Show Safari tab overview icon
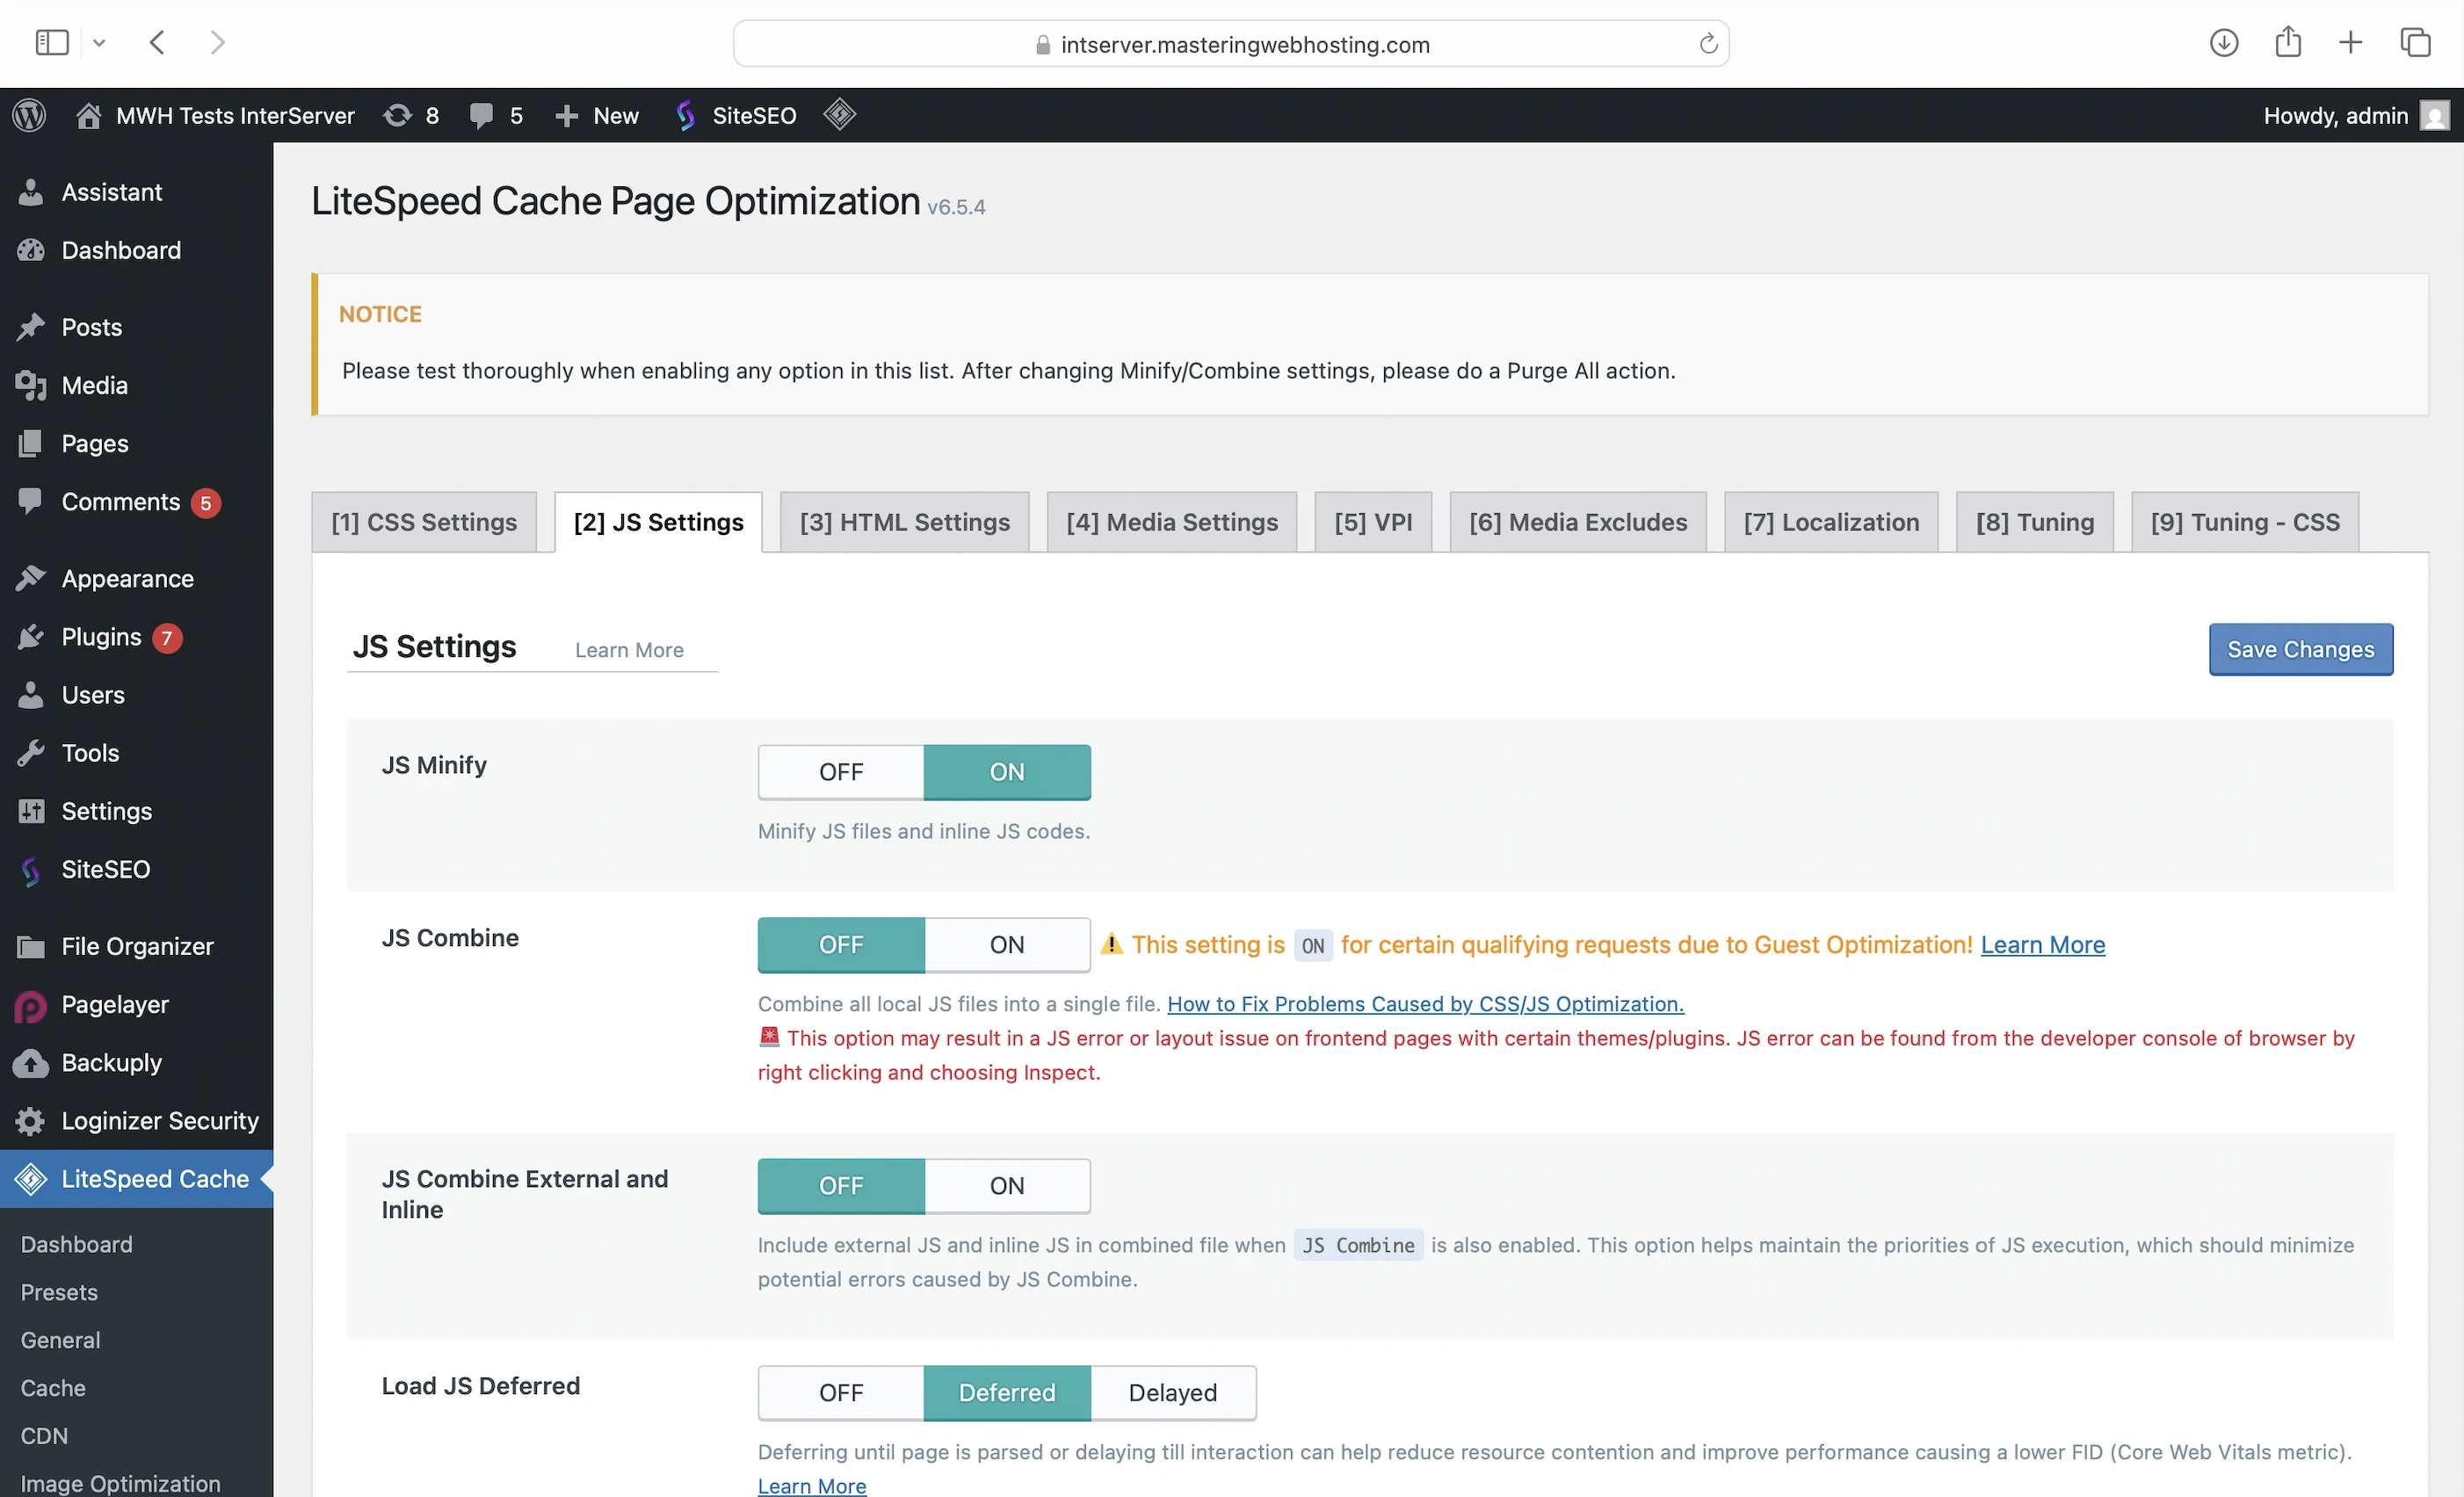Screen dimensions: 2464x1497 coord(2415,43)
